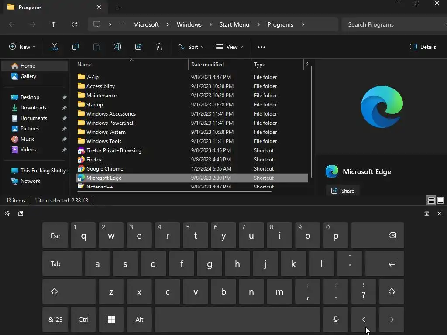Image resolution: width=447 pixels, height=335 pixels.
Task: Select the Firefox shortcut
Action: point(94,160)
